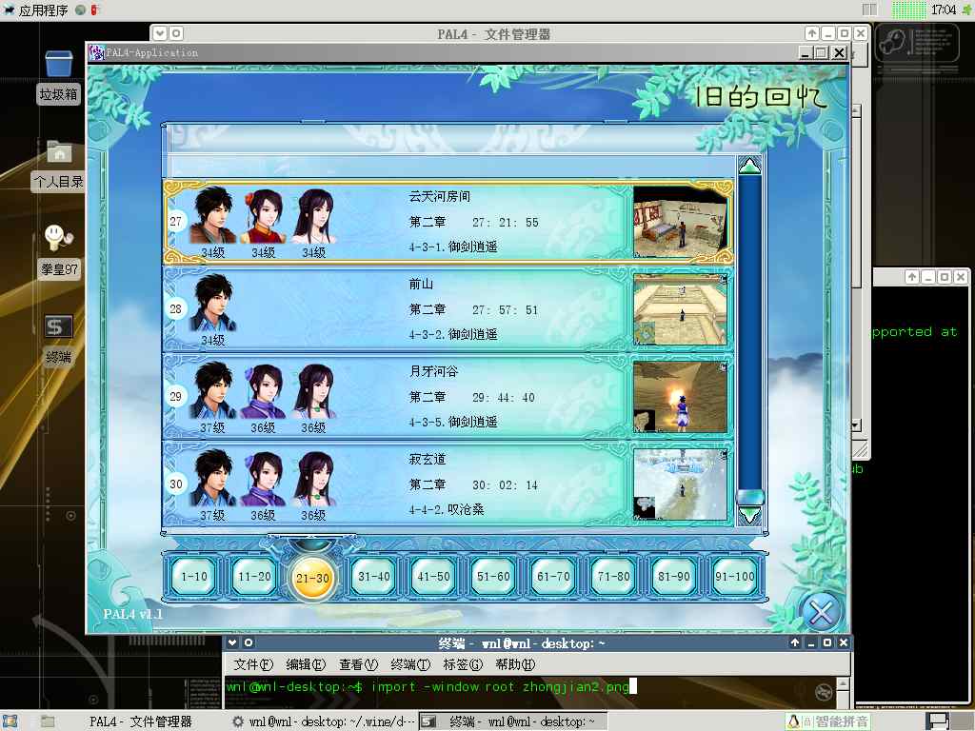975x731 pixels.
Task: Open the 11-20 save page
Action: click(254, 577)
